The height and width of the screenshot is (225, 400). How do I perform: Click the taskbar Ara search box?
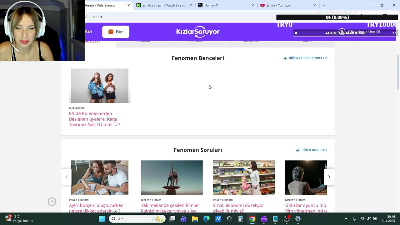[x=137, y=219]
